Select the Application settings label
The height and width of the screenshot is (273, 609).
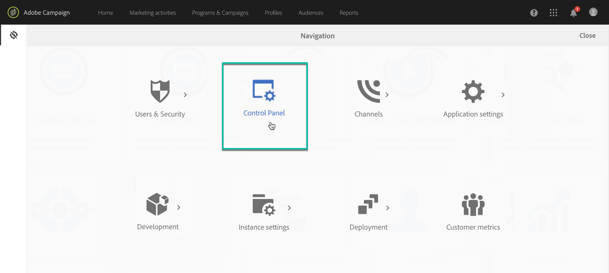[x=473, y=114]
